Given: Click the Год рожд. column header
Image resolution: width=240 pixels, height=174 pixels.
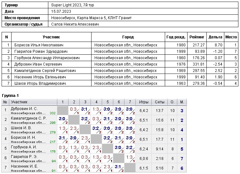Looking at the screenshot, I should 176,37.
